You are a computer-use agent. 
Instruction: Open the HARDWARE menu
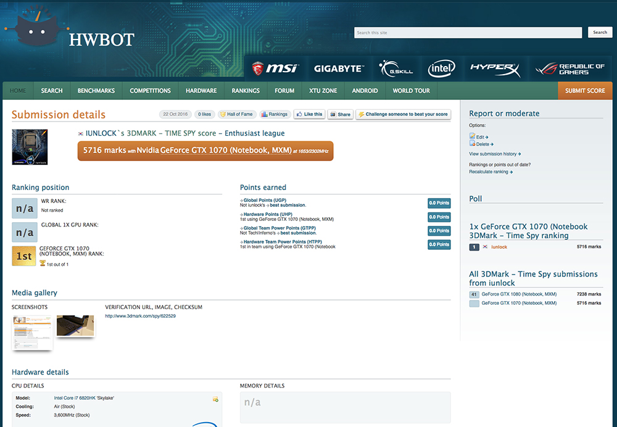coord(202,91)
